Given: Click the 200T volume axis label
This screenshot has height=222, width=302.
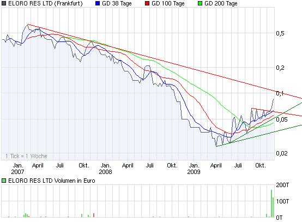Looking at the screenshot, I should point(282,185).
